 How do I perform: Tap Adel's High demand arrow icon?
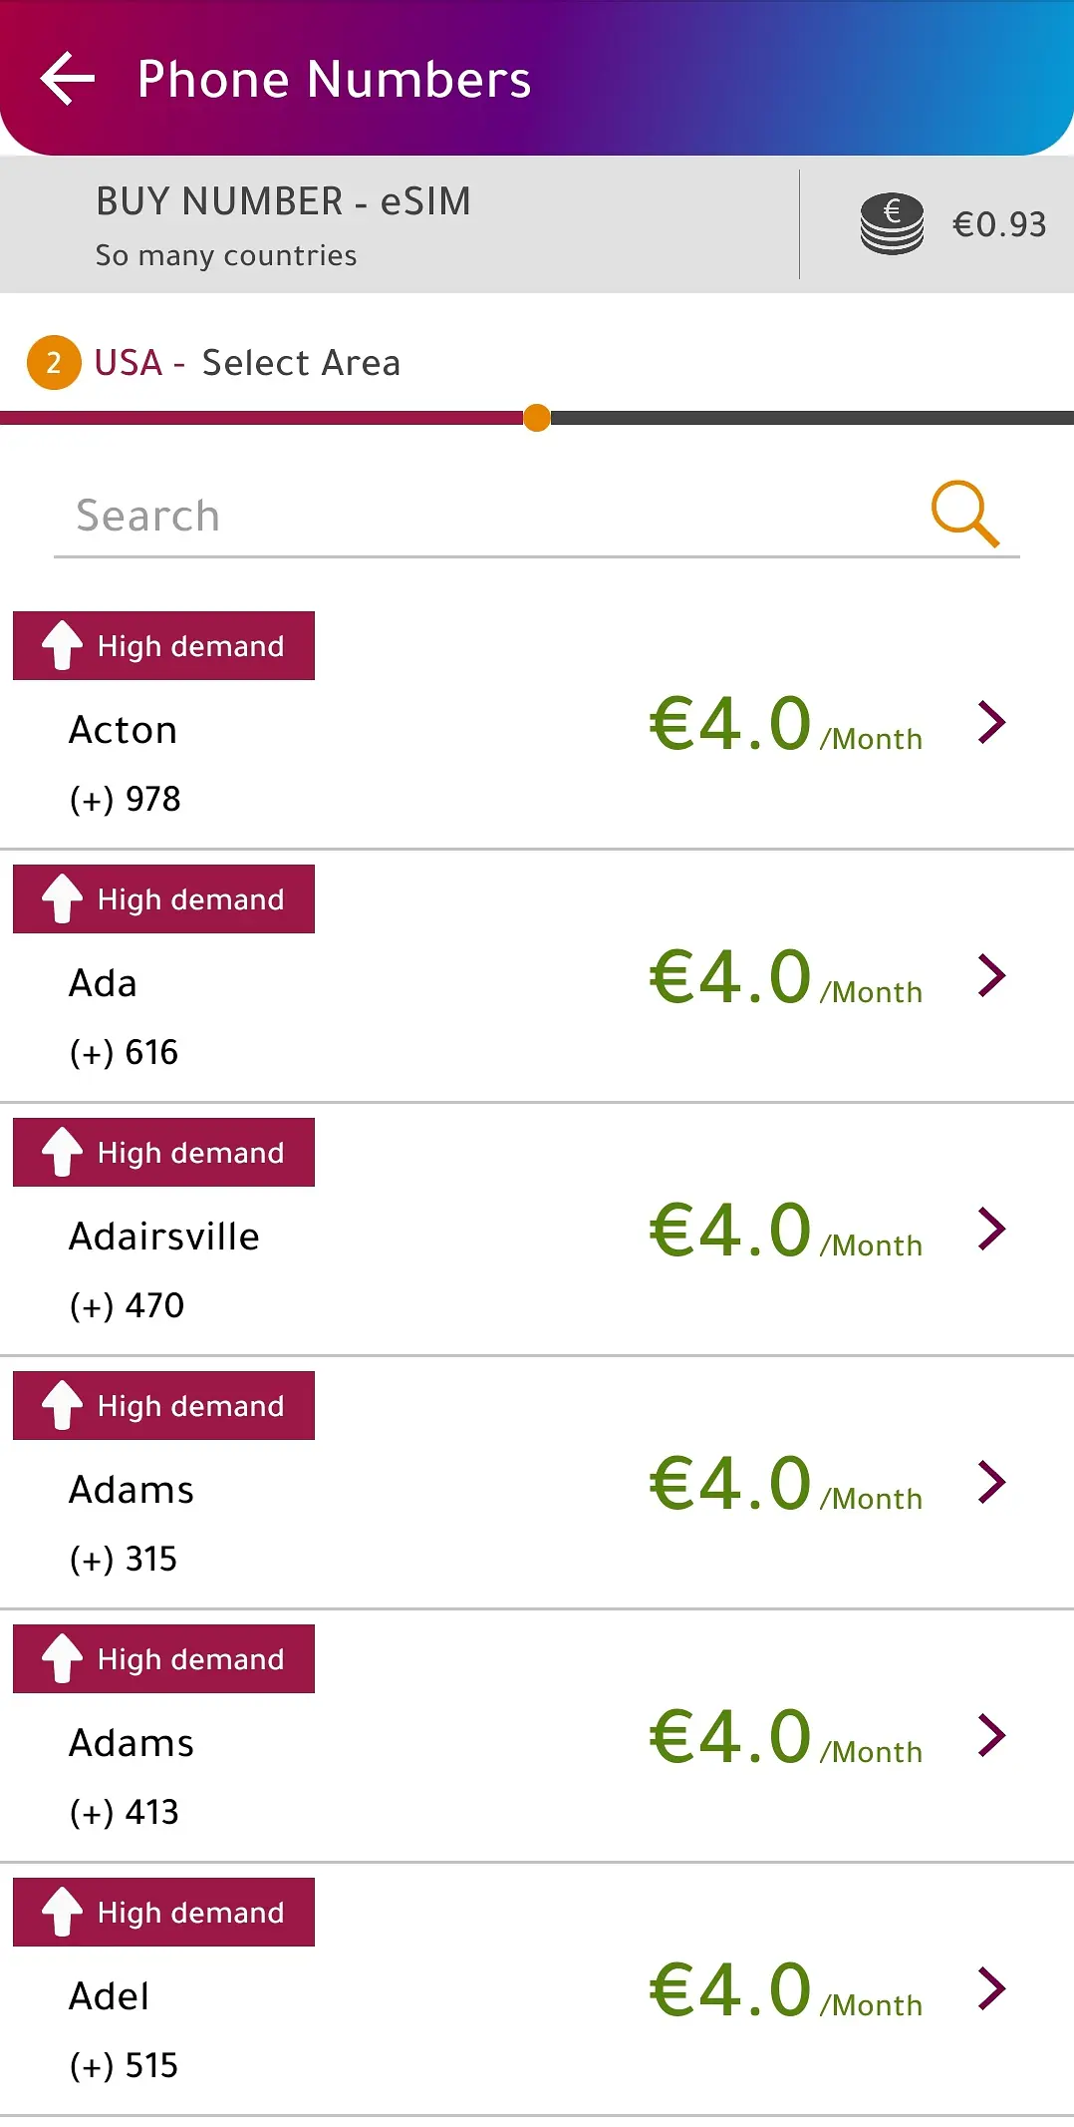click(x=62, y=1912)
